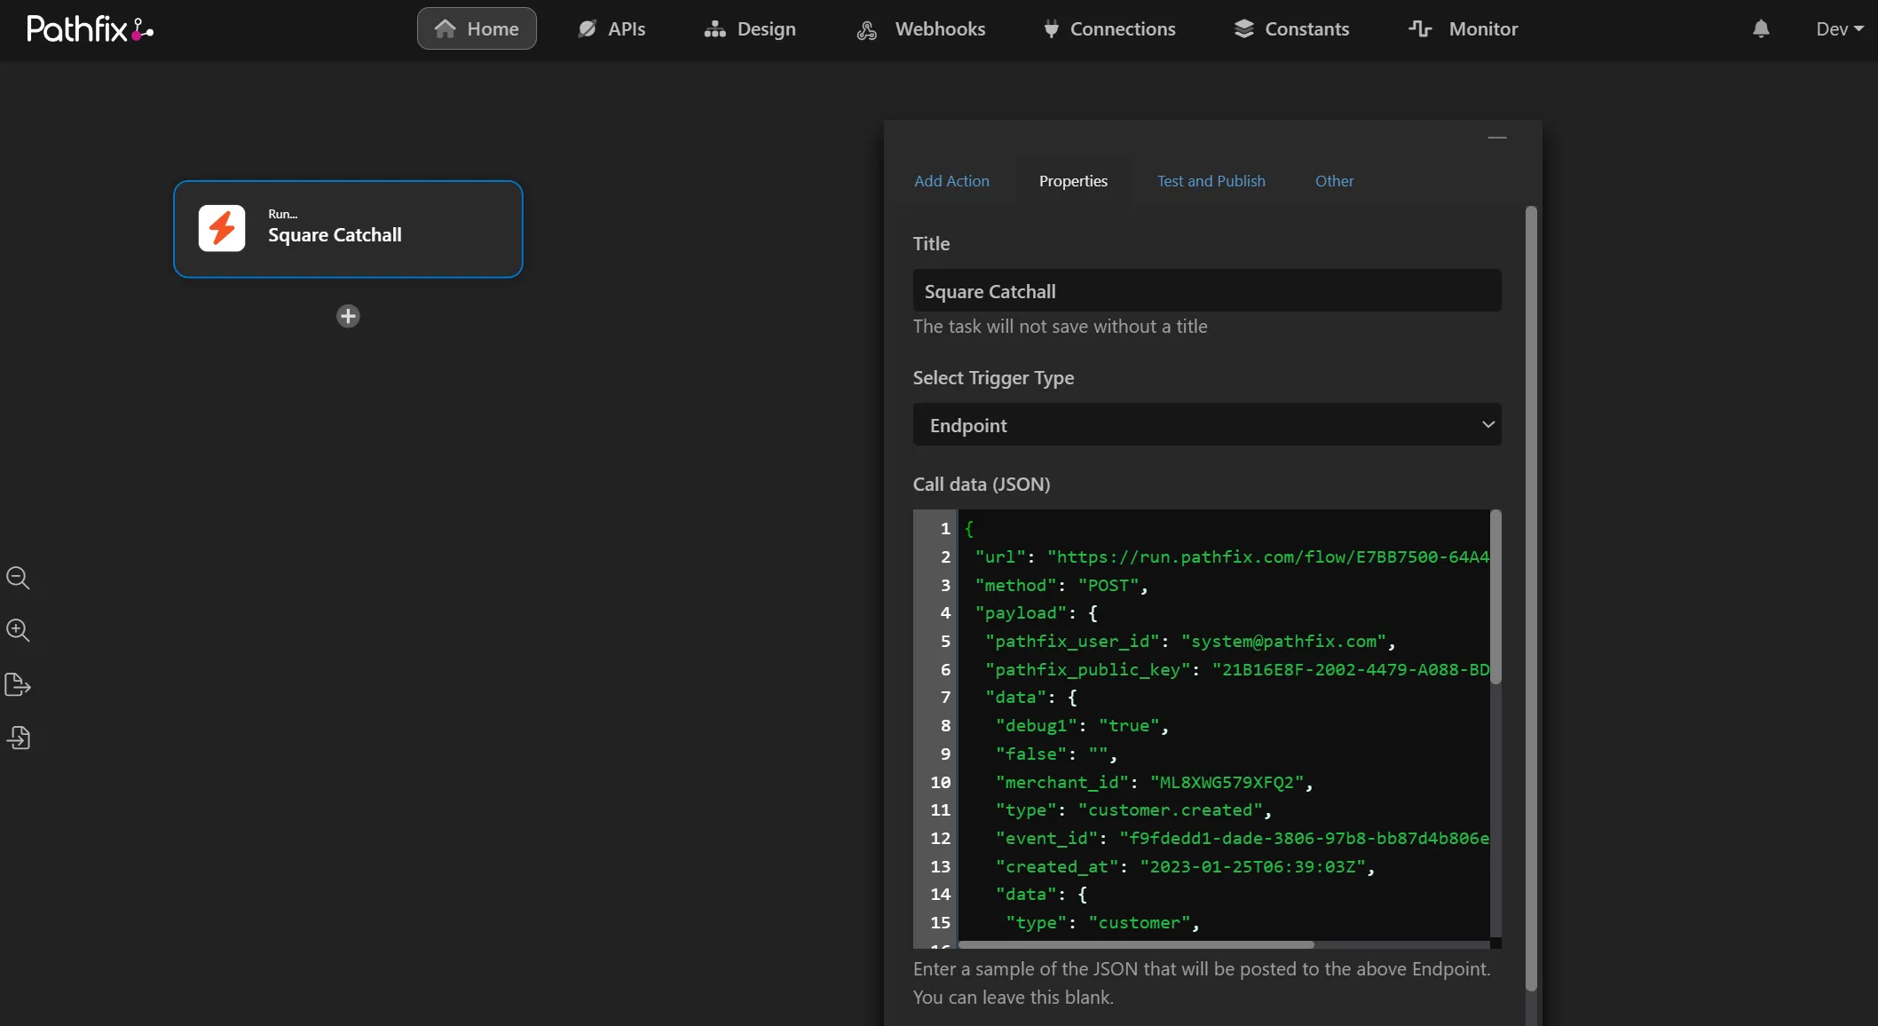
Task: Click the notifications bell icon
Action: click(1761, 28)
